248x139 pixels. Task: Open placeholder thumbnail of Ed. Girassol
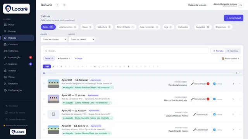click(53, 114)
